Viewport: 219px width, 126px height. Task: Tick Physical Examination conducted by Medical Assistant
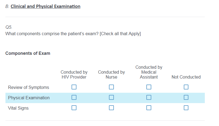[x=149, y=98]
